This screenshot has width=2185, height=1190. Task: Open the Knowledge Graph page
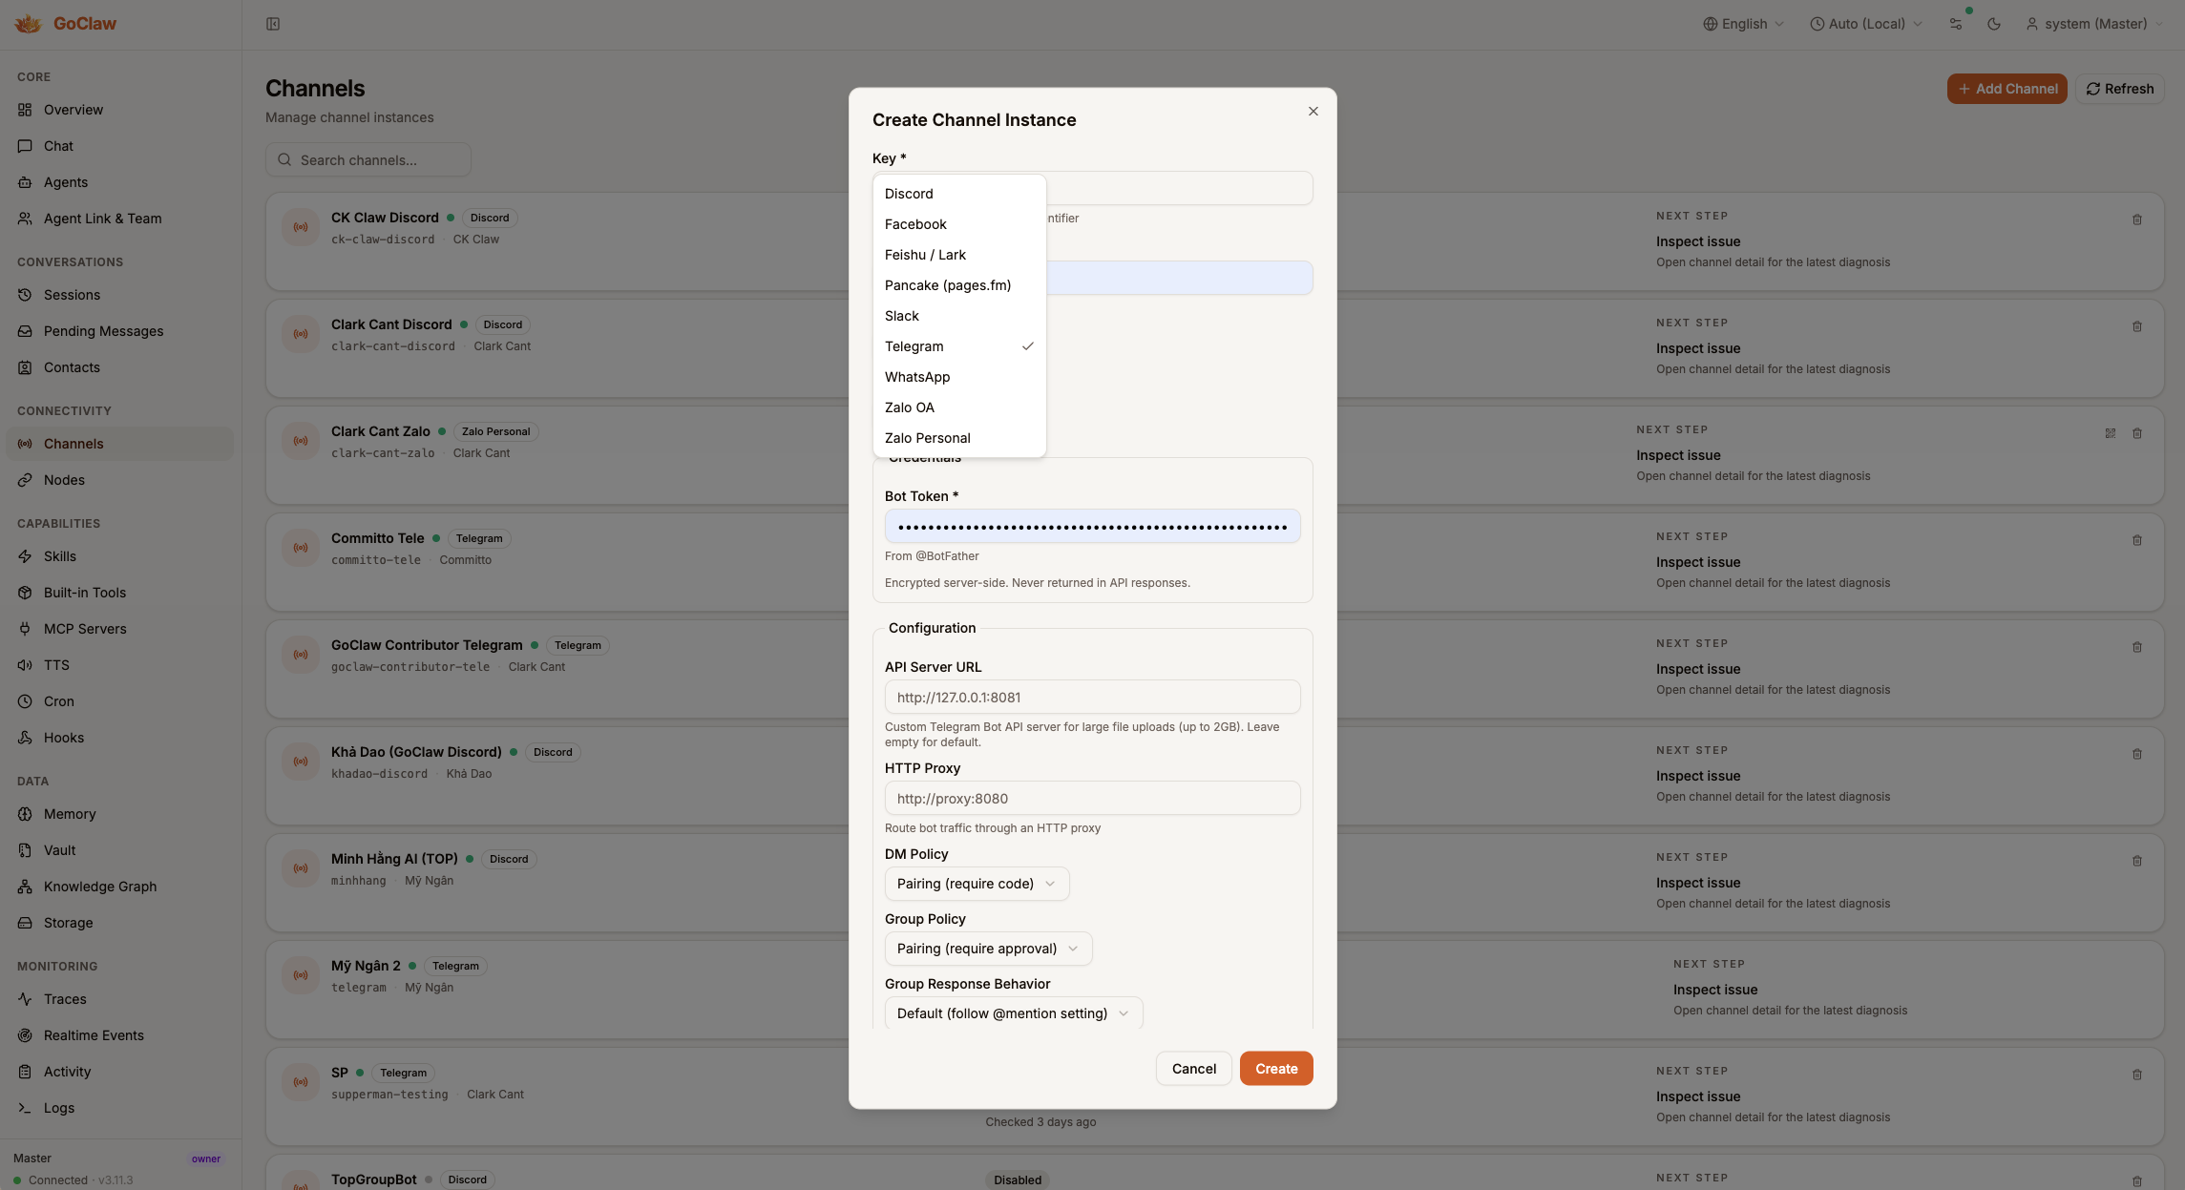(x=120, y=887)
